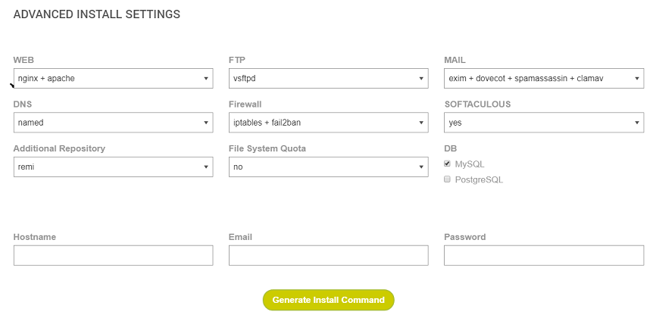Expand the SOFTACULOUS dropdown
This screenshot has width=653, height=318.
point(543,122)
